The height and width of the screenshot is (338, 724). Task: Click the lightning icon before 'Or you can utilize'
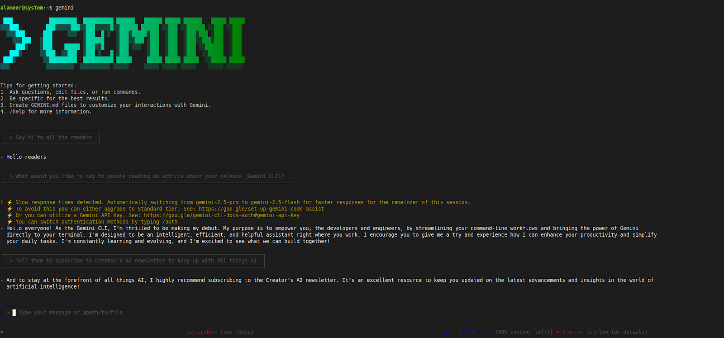tap(10, 215)
